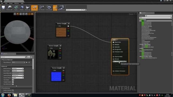Click Opacity Mask input pin
This screenshot has height=97, width=173.
(x=113, y=57)
